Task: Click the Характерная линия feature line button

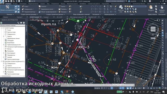Action: click(46, 9)
